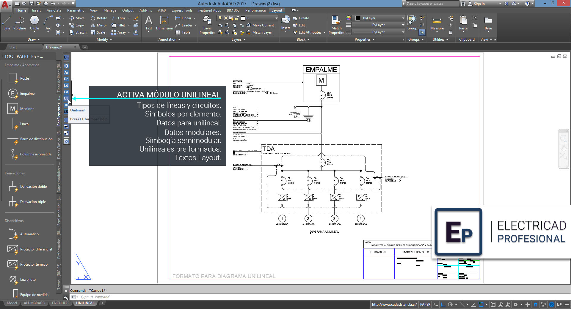This screenshot has width=571, height=309.
Task: Switch to the Insert ribbon tab
Action: (x=36, y=10)
